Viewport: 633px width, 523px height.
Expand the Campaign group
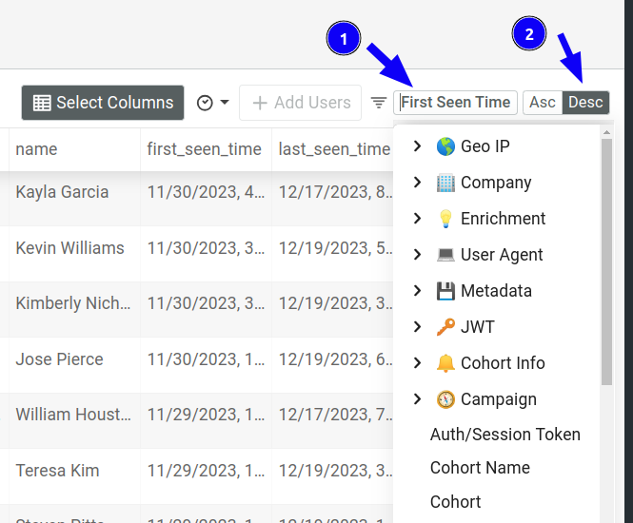coord(418,398)
